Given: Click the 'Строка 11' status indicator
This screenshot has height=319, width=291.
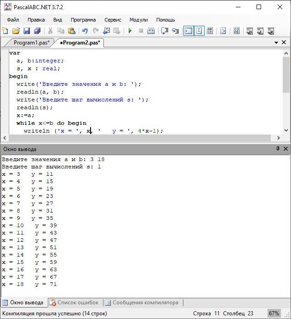Looking at the screenshot, I should [x=206, y=313].
